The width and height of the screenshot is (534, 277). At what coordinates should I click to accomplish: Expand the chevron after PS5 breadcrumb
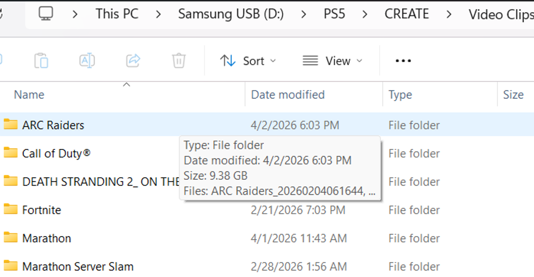click(x=365, y=14)
